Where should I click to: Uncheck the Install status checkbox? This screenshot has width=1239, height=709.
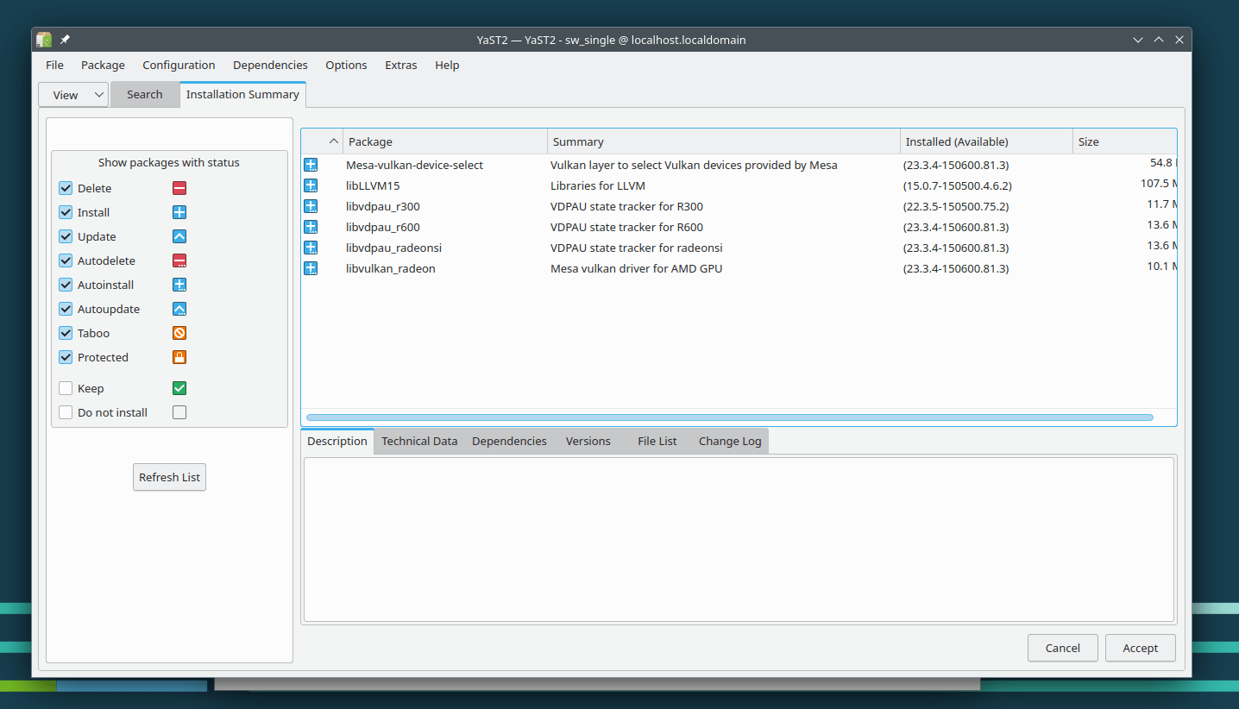[x=66, y=212]
